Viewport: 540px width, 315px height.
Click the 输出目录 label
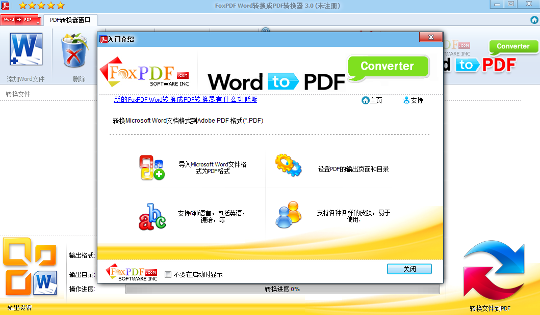tap(82, 274)
